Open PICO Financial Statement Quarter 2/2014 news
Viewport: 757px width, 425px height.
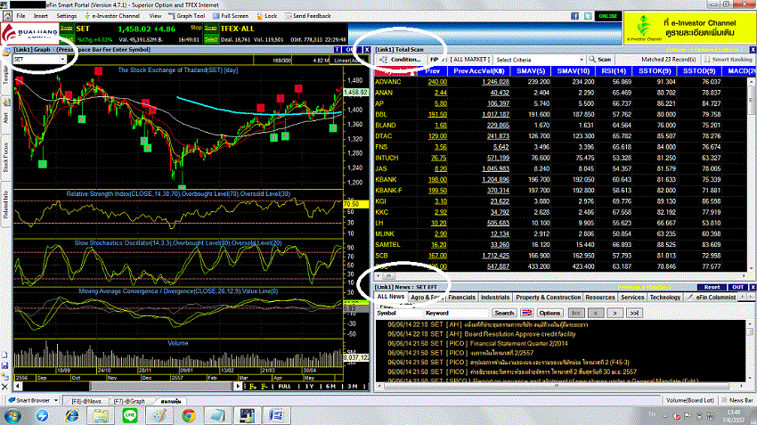tap(477, 343)
